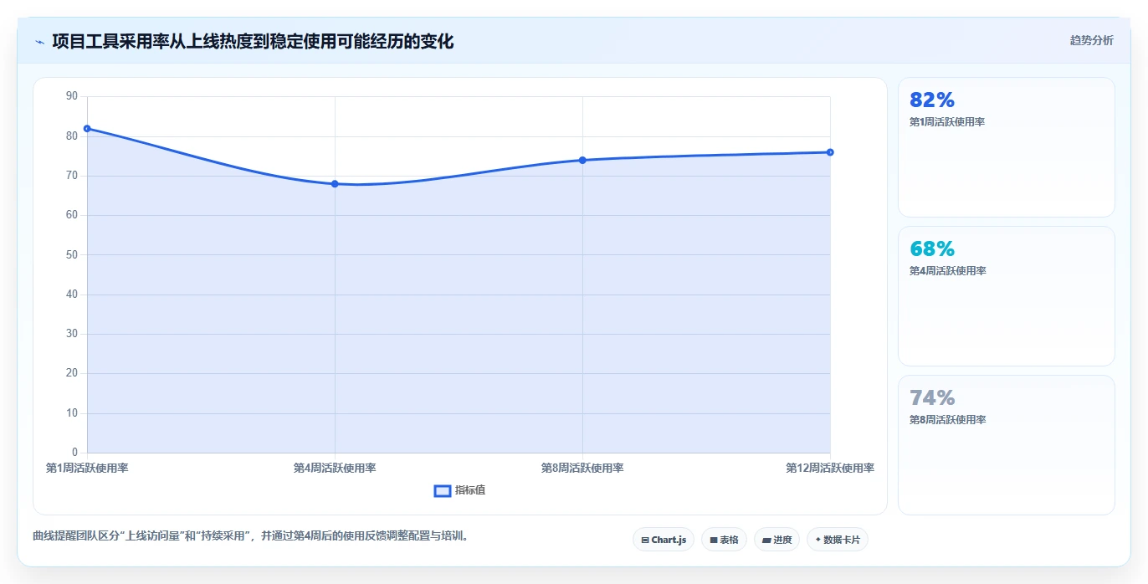The image size is (1148, 584).
Task: Click the 第1周活跃使用率 card label
Action: click(947, 122)
